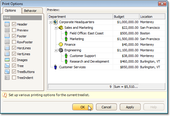Collapse the Engineering tree node

tap(56, 50)
